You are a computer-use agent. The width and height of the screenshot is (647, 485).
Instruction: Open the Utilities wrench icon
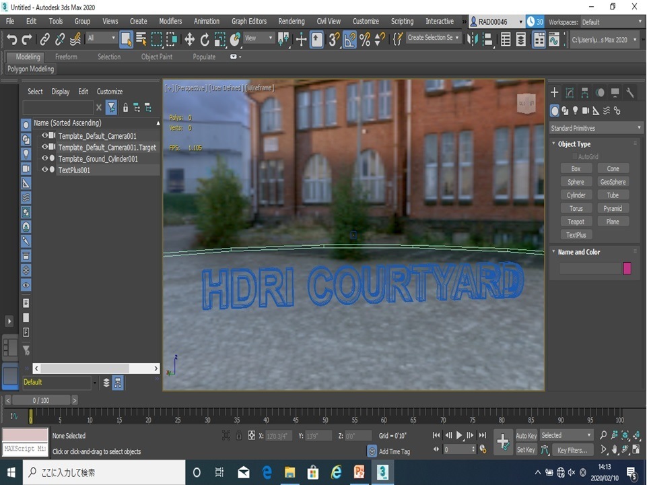(630, 92)
